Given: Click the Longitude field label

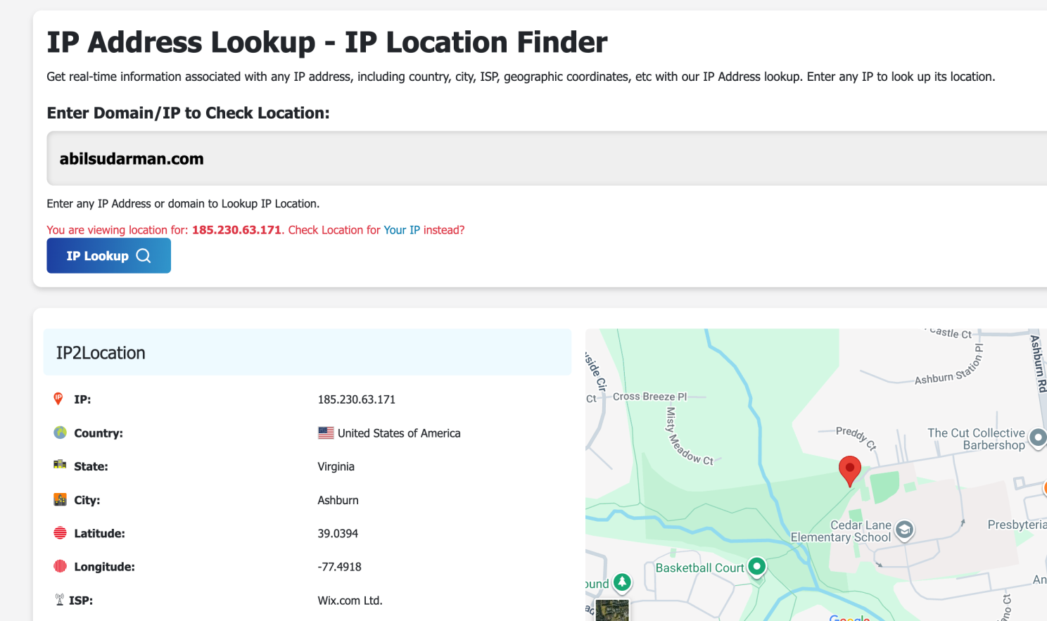Looking at the screenshot, I should (x=105, y=567).
